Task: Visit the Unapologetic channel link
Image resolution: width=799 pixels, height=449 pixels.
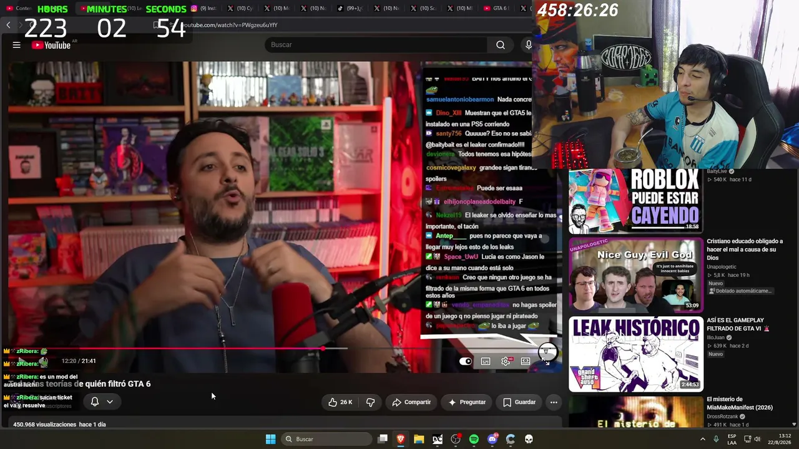Action: (722, 267)
